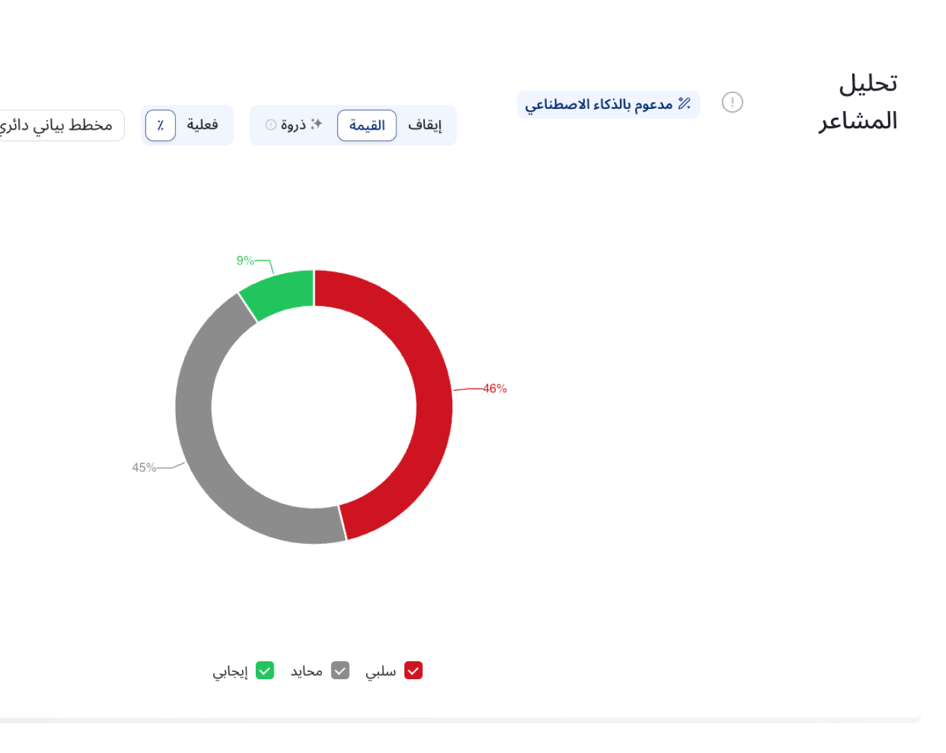Click the تحليل المشاعر heading
The image size is (946, 753).
(x=858, y=102)
